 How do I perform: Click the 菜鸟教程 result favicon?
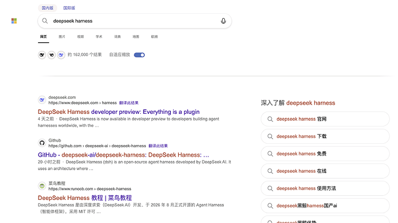[42, 186]
